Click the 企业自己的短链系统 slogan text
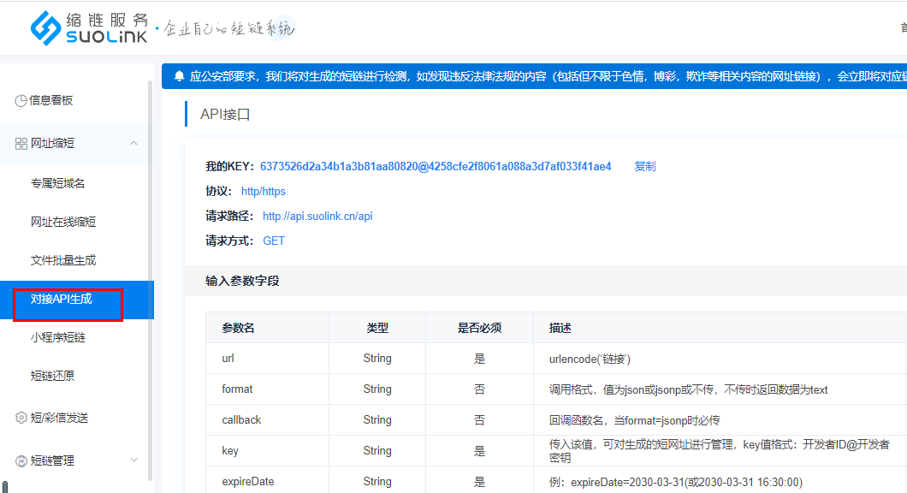 [x=228, y=27]
